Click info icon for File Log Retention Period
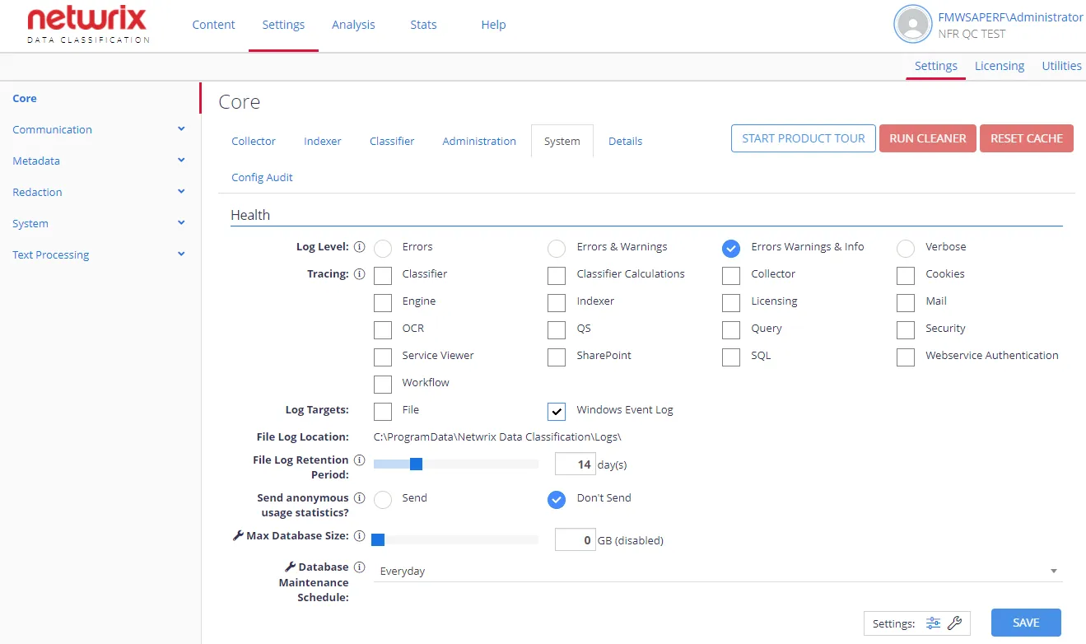This screenshot has height=644, width=1086. [359, 460]
